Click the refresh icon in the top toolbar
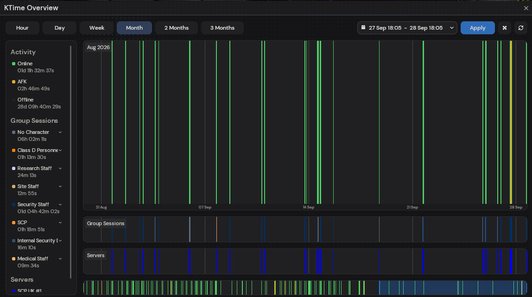 pyautogui.click(x=521, y=28)
